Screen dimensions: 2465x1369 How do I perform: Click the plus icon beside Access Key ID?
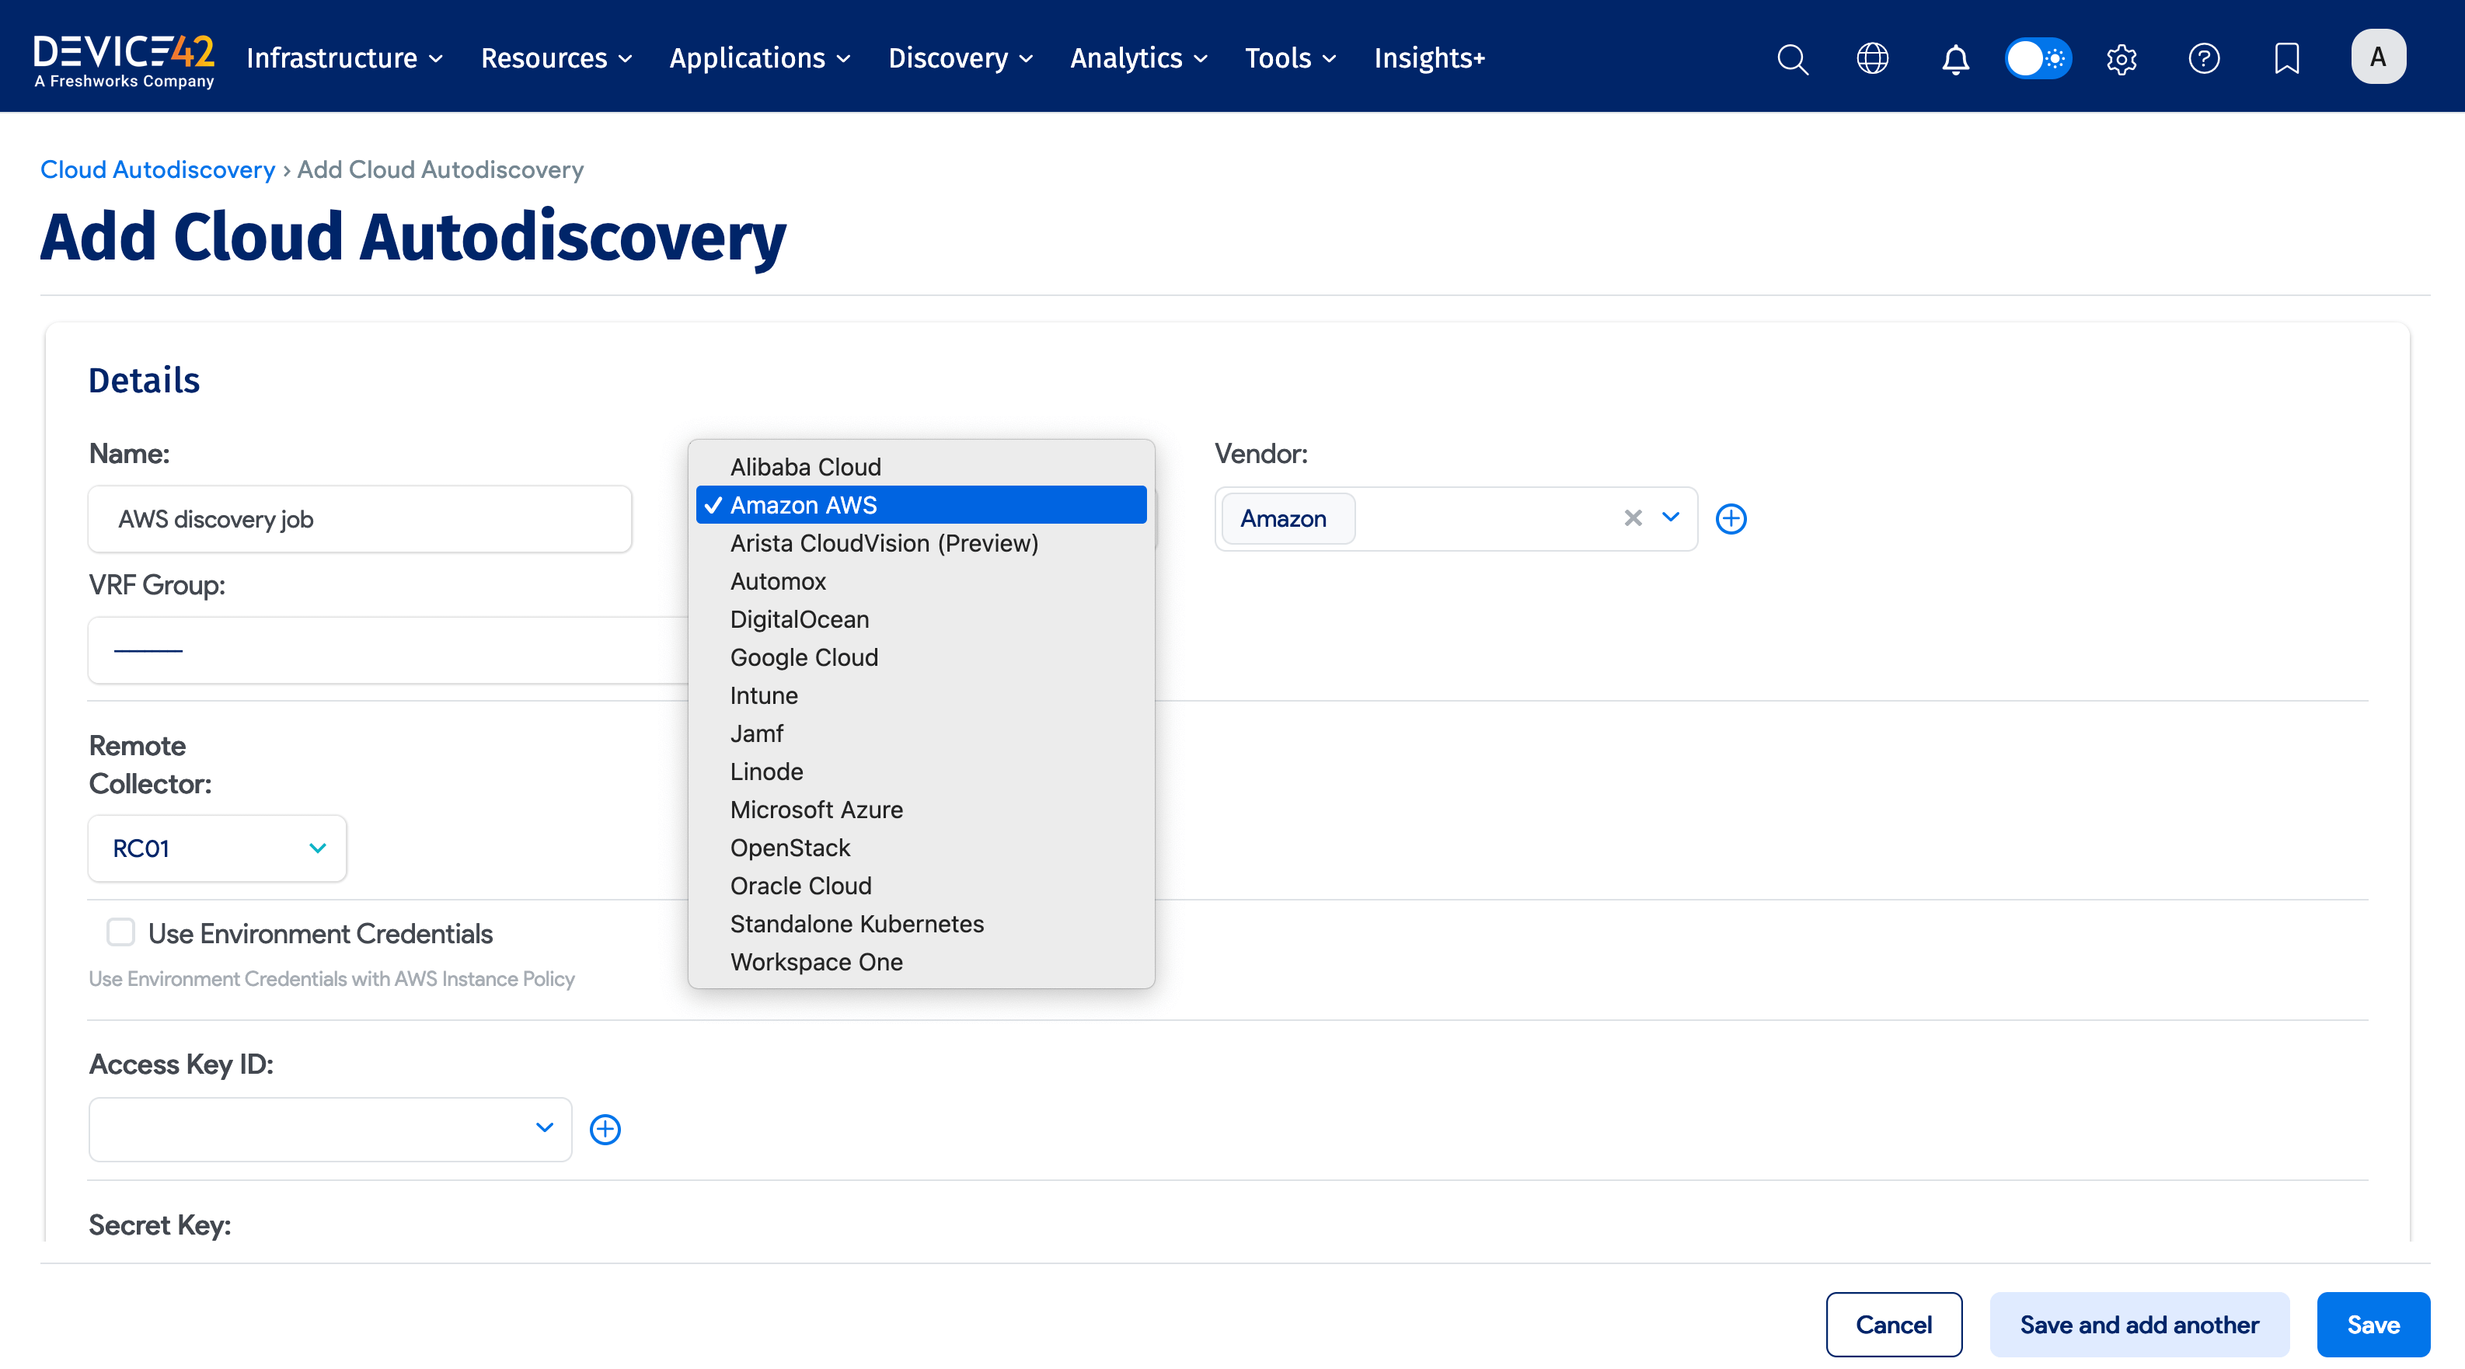click(605, 1129)
